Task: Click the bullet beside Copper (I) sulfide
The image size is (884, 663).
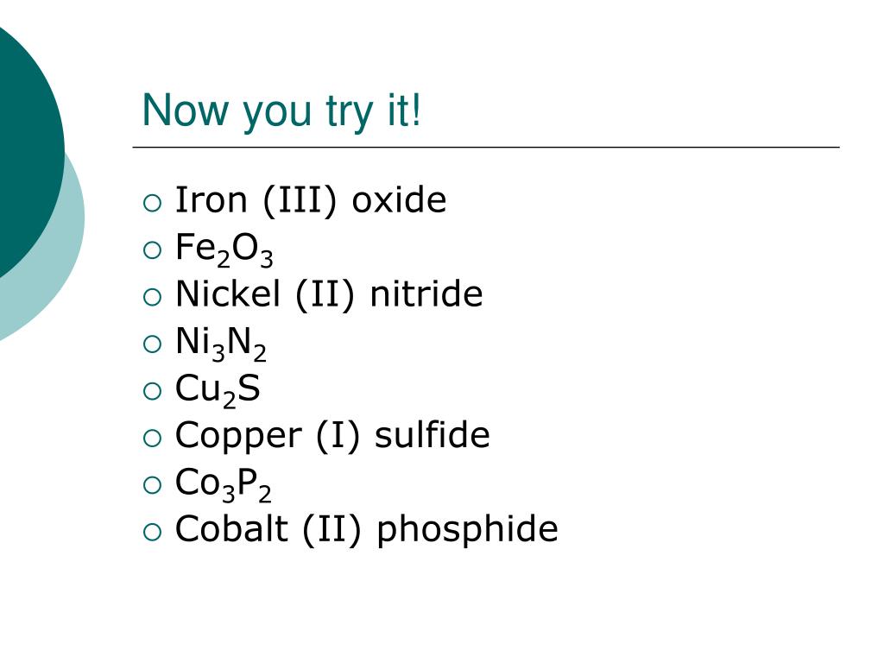Action: tap(152, 438)
